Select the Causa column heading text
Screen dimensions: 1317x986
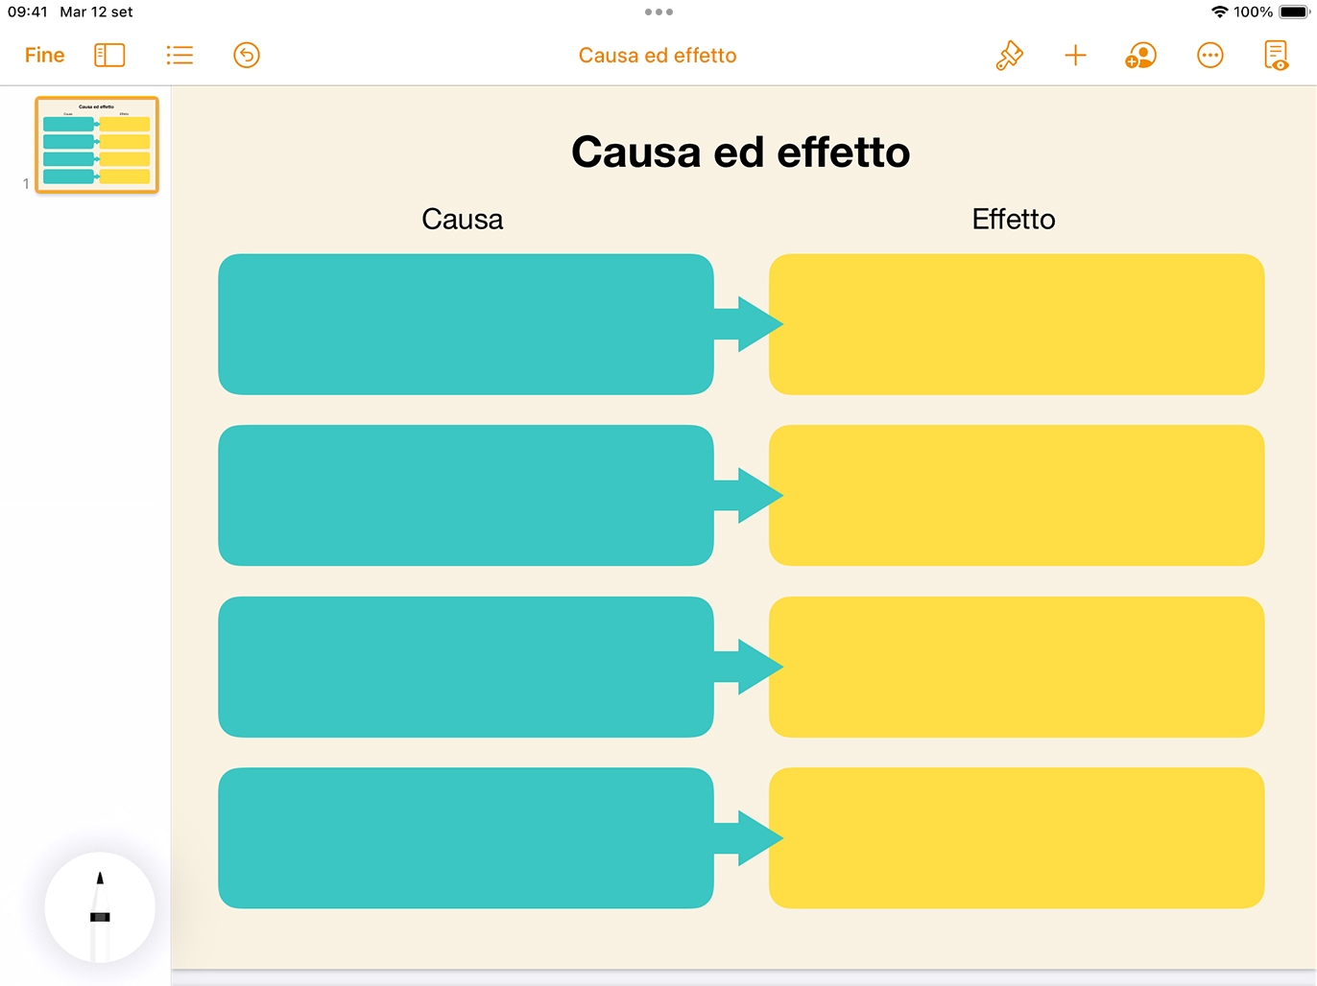(463, 220)
